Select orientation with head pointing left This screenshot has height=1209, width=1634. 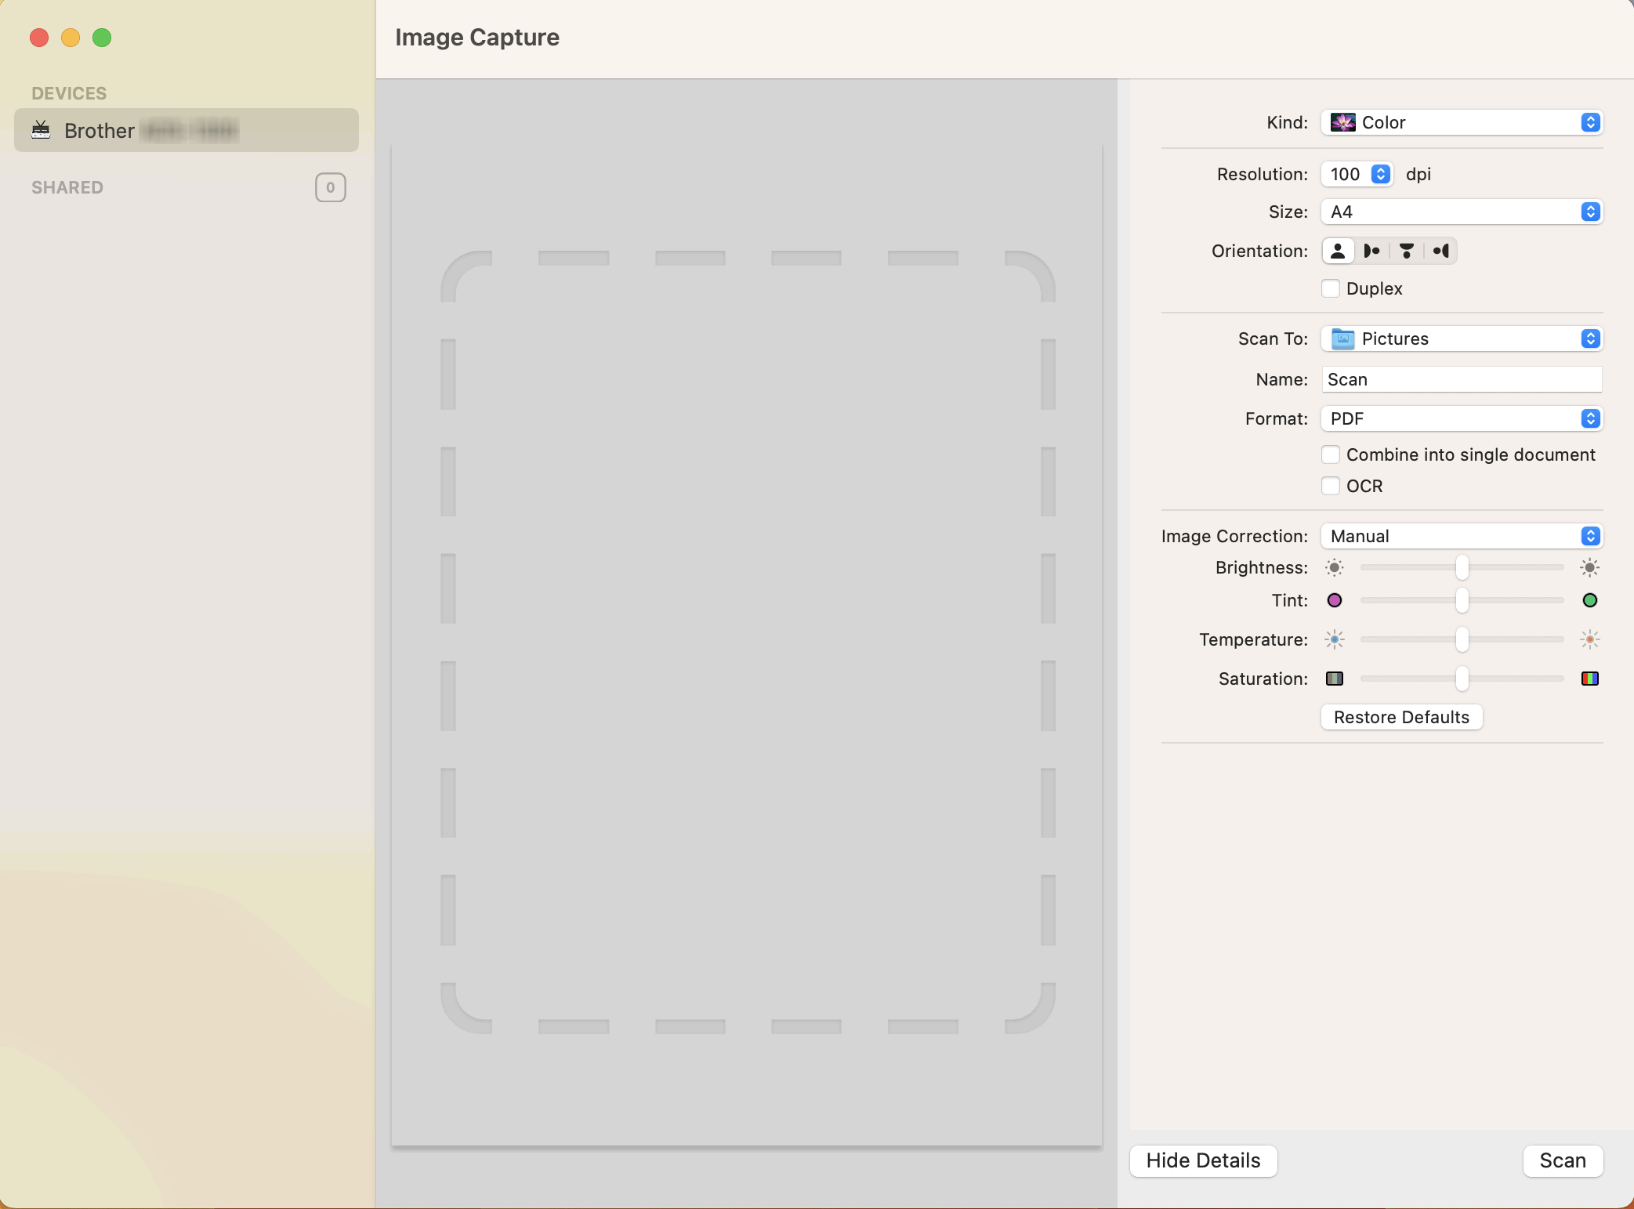tap(1440, 251)
